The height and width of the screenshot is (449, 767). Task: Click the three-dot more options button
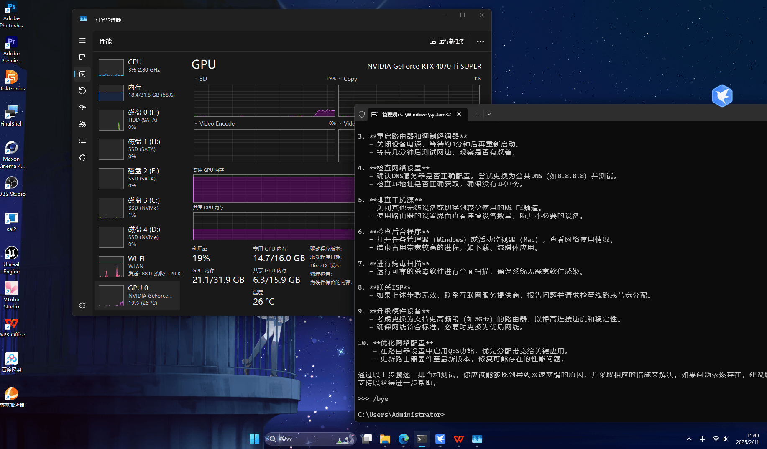click(480, 41)
